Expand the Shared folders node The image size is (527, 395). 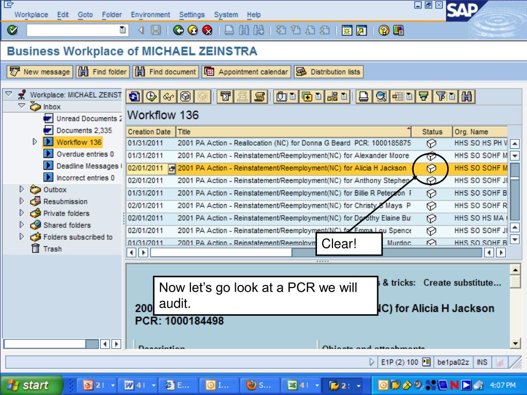[22, 224]
